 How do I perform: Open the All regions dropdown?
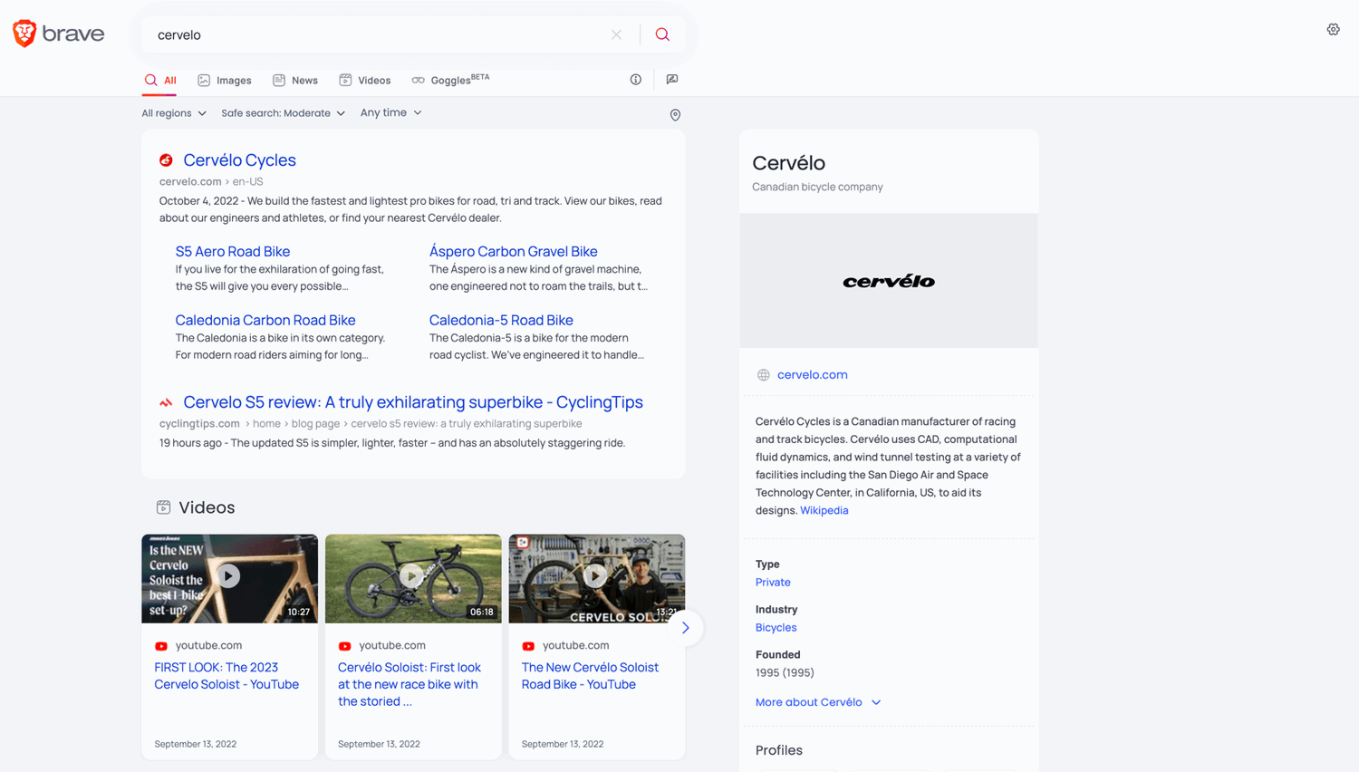[174, 113]
